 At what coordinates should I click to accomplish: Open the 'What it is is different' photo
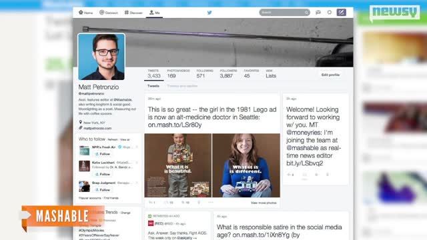(x=246, y=165)
